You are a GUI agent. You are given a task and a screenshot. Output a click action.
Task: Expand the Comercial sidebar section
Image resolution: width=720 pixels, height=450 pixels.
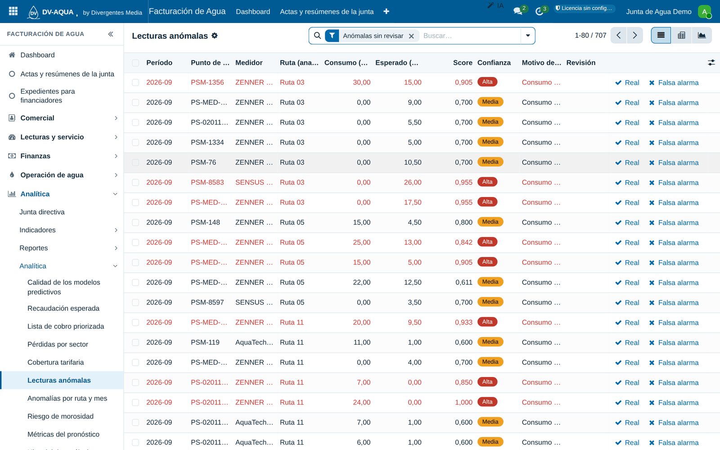pyautogui.click(x=62, y=118)
